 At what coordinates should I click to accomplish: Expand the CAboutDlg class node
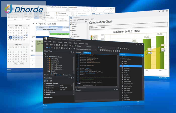(47, 59)
